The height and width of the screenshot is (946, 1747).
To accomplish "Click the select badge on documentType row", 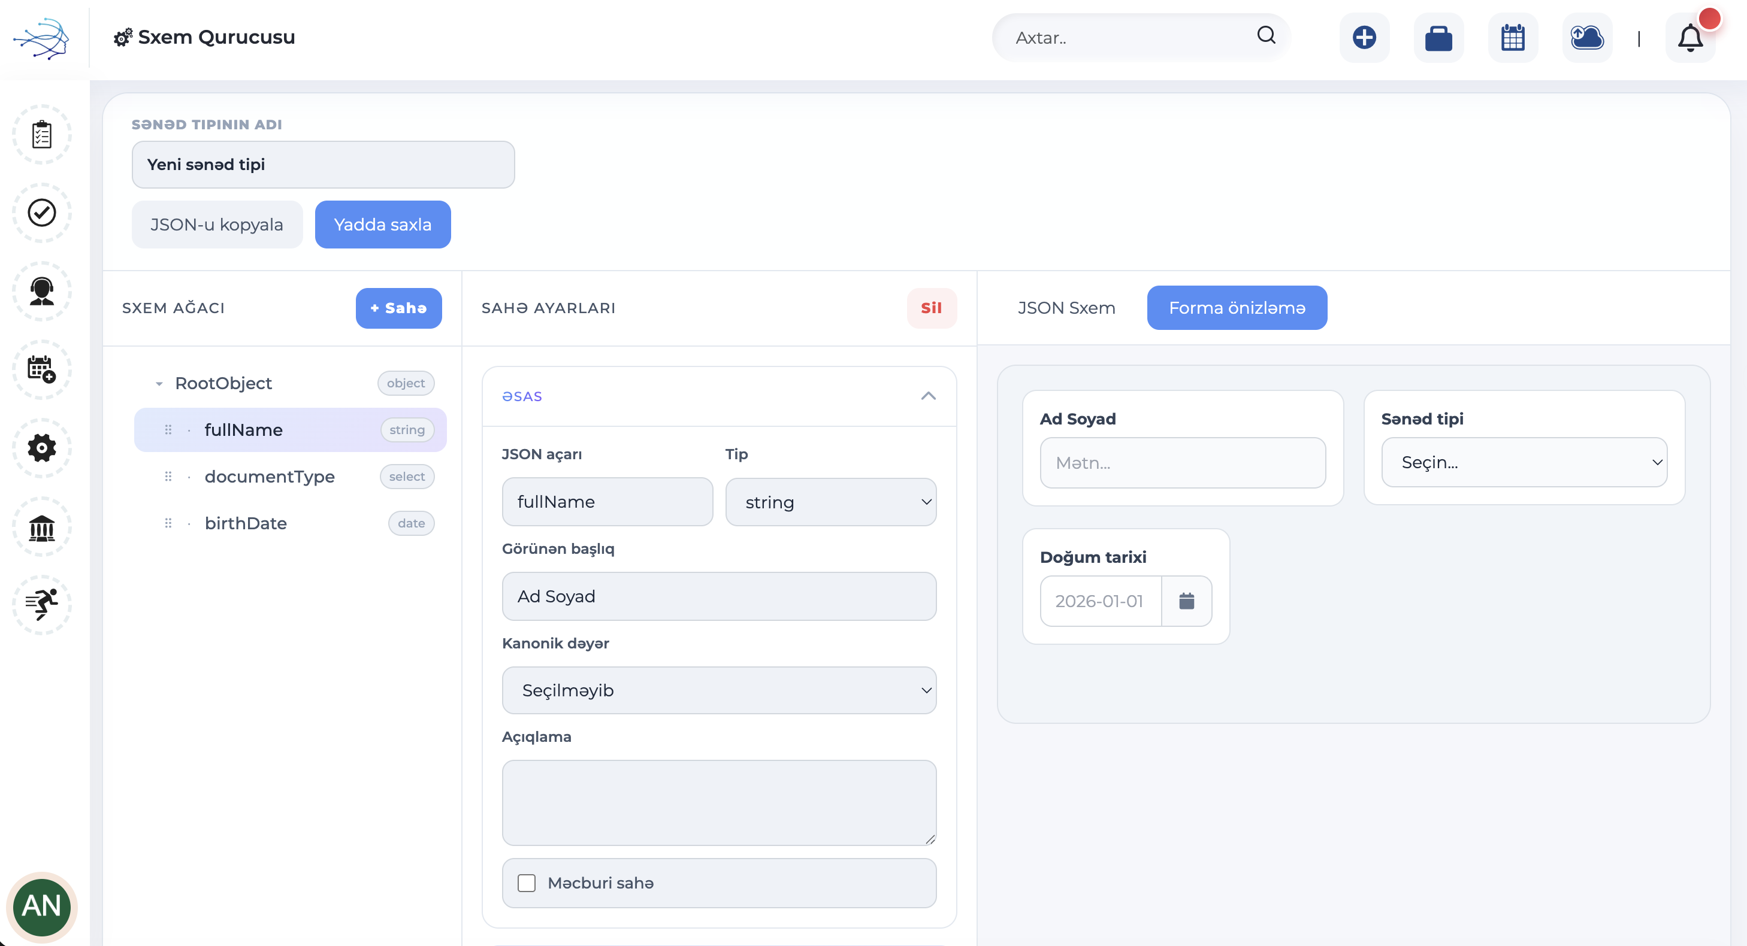I will 407,477.
